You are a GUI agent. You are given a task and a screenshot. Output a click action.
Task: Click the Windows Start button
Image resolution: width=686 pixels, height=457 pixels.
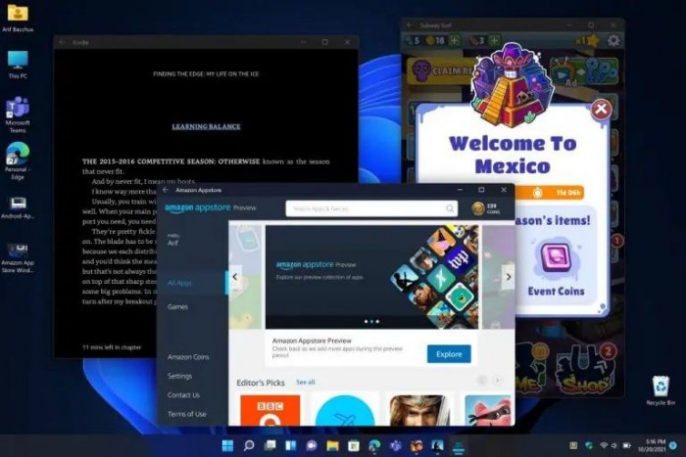click(228, 446)
